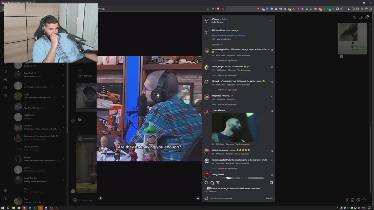Open the GIF image in __knock8utme__'s comment
Screen dimensions: 374x210
point(235,127)
